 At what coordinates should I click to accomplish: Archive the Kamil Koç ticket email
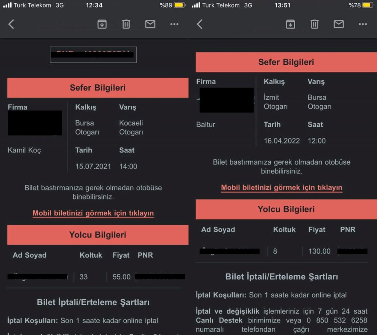pos(102,24)
